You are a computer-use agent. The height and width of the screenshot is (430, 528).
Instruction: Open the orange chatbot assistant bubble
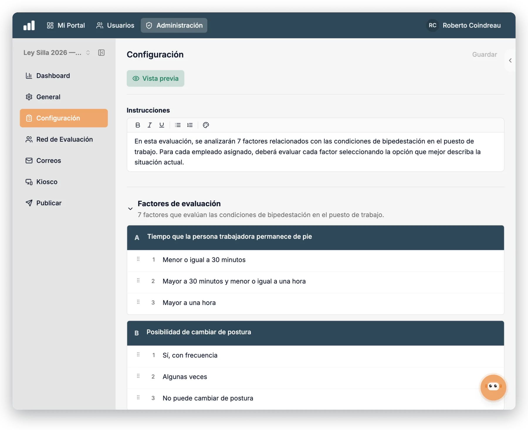pos(493,387)
